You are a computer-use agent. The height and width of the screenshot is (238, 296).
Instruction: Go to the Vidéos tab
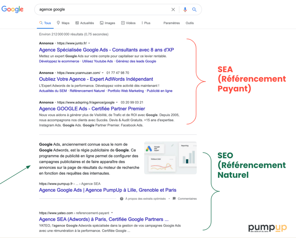128,23
